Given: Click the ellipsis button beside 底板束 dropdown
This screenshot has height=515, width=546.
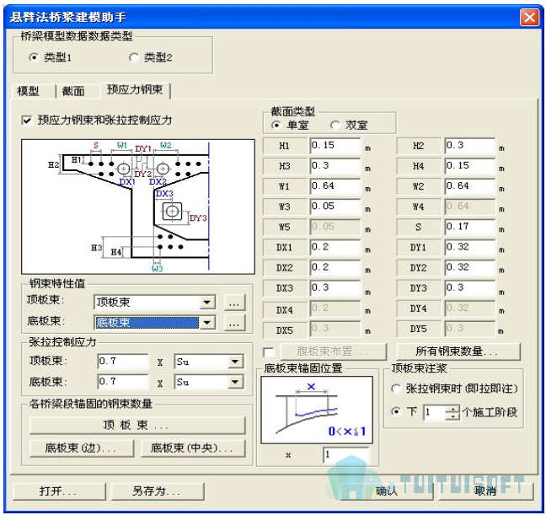Looking at the screenshot, I should point(234,323).
